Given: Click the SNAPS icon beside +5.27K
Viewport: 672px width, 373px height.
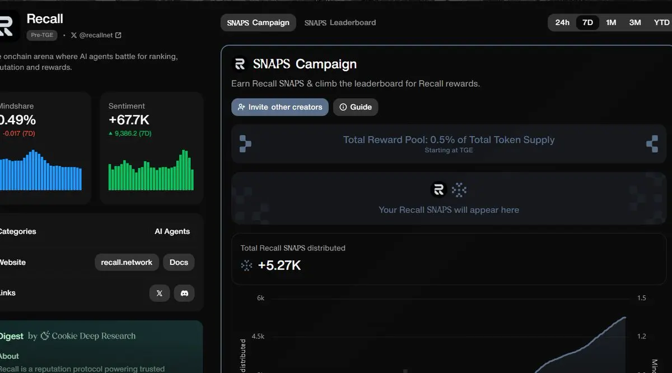Looking at the screenshot, I should pos(247,265).
